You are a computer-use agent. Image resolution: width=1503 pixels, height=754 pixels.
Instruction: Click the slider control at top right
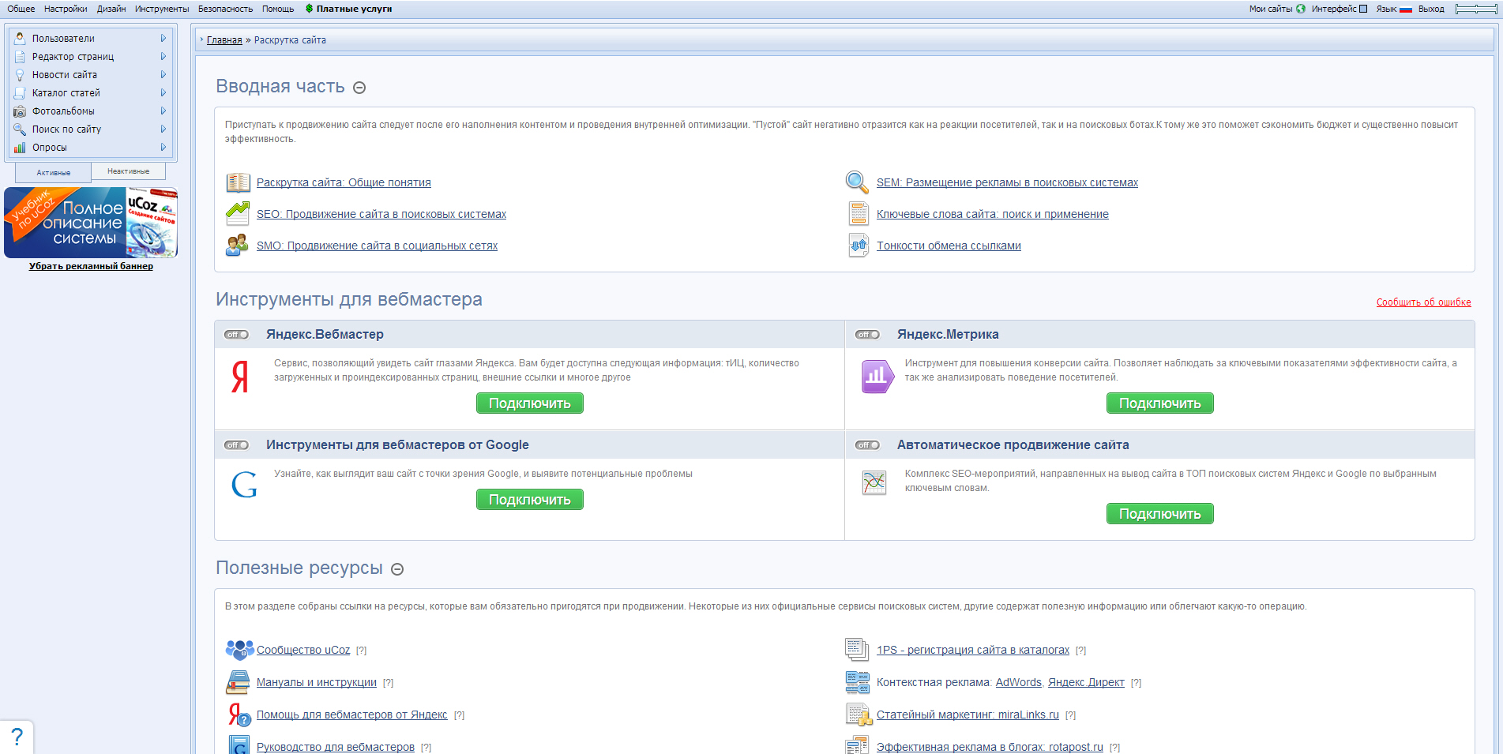pyautogui.click(x=1475, y=9)
